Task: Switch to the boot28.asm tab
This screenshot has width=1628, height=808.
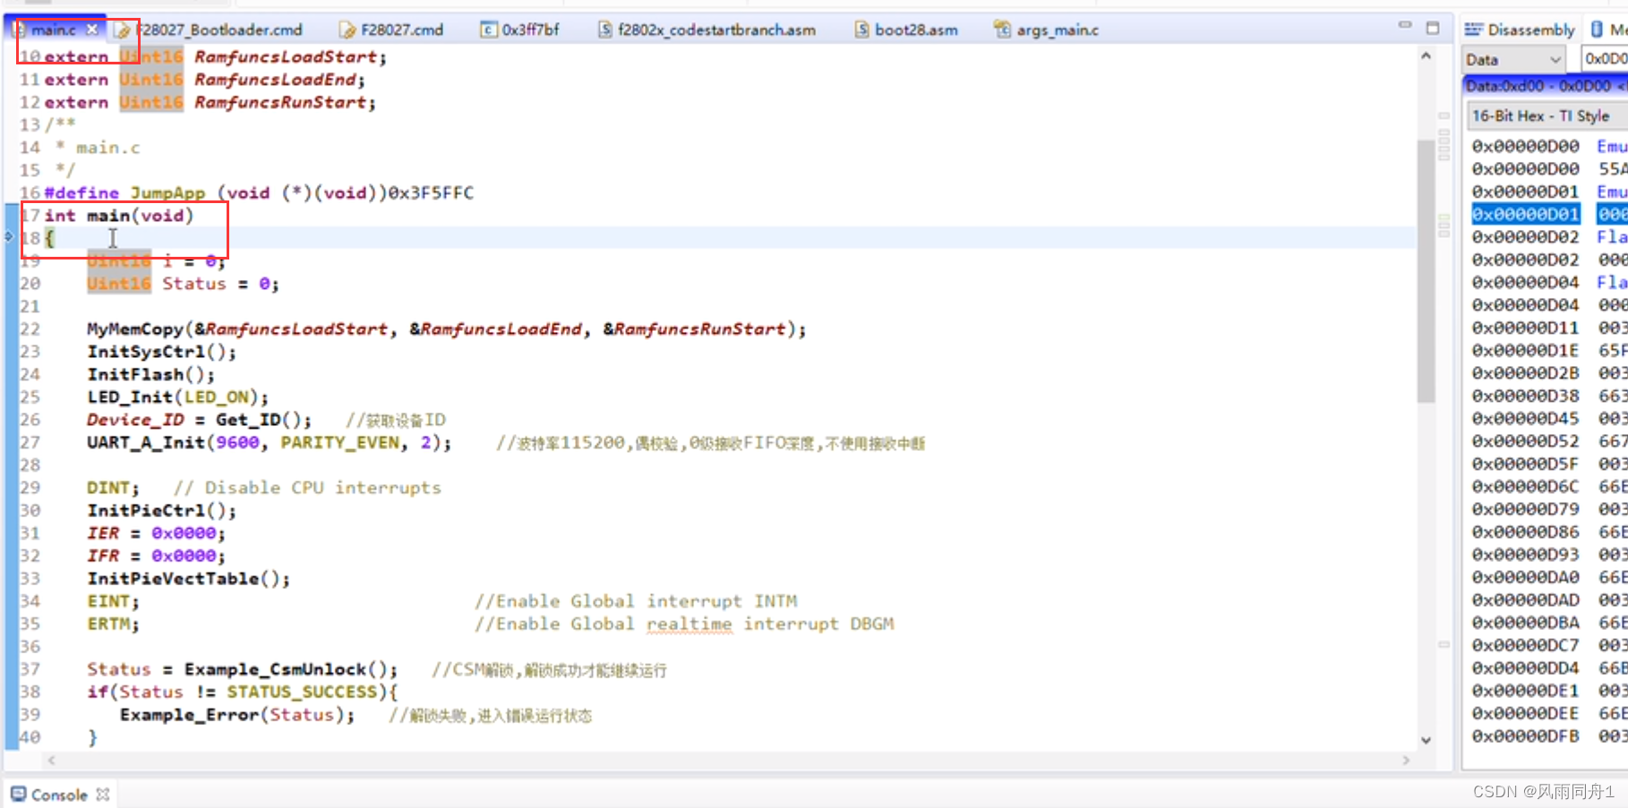Action: pos(906,30)
